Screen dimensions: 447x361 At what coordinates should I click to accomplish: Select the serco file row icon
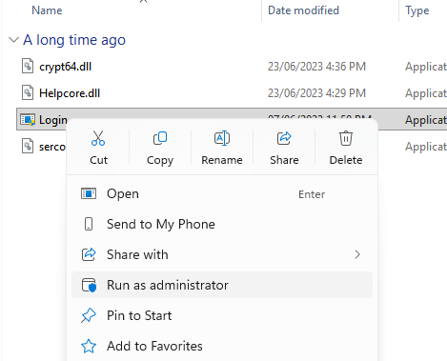[28, 147]
